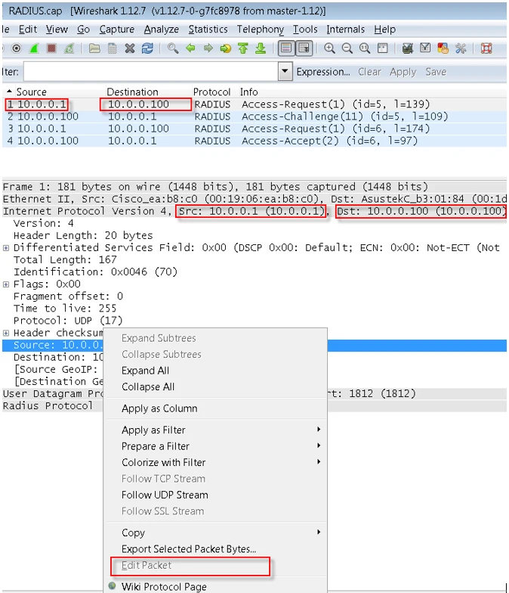
Task: Open the Statistics menu
Action: pyautogui.click(x=208, y=29)
